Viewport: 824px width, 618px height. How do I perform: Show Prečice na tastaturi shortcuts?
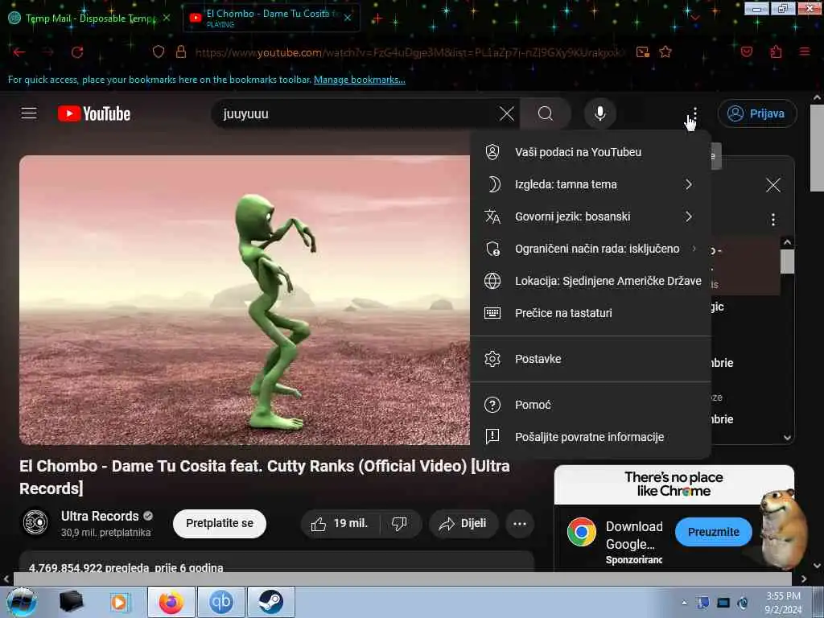590,313
